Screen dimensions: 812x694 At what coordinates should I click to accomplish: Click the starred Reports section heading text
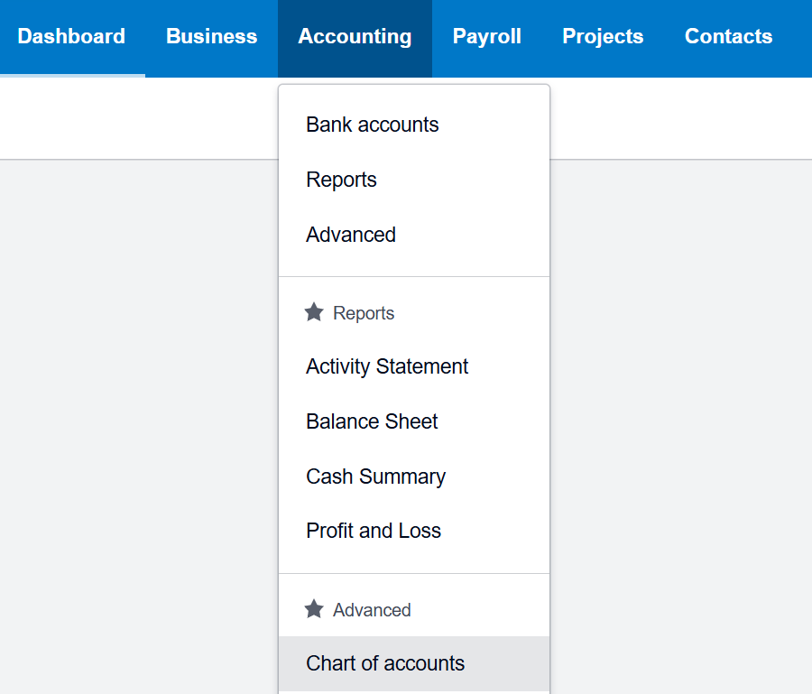pyautogui.click(x=364, y=313)
